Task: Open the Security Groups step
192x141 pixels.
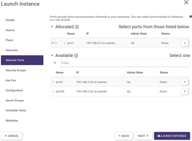Action: point(16,70)
